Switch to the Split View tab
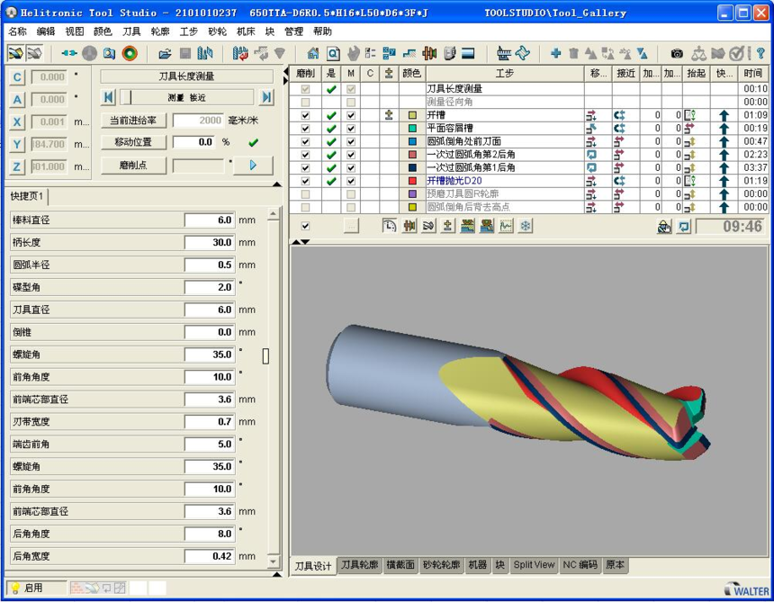774x602 pixels. pyautogui.click(x=534, y=565)
